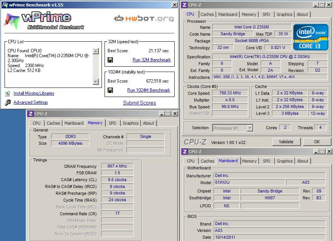Run the 1024M Benchmark
The width and height of the screenshot is (333, 241).
[149, 90]
